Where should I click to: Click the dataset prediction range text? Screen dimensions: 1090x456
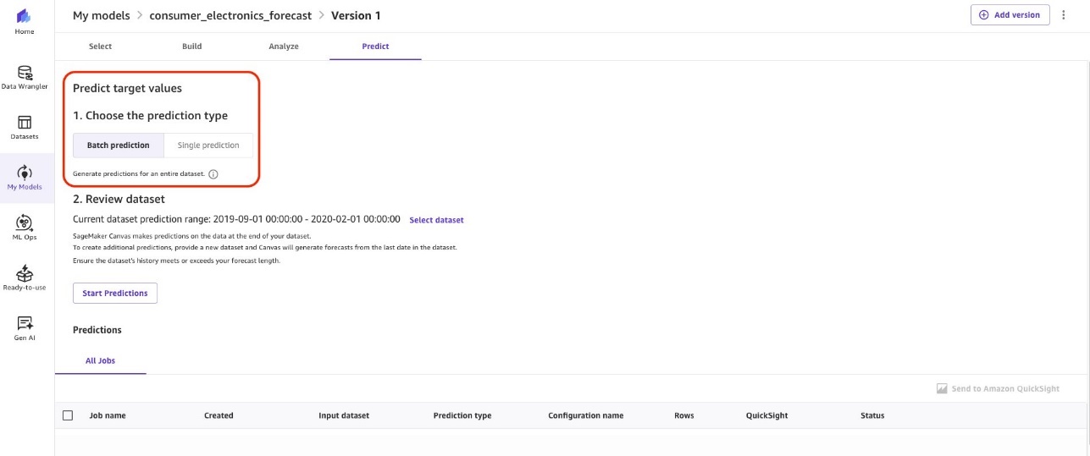pos(236,219)
